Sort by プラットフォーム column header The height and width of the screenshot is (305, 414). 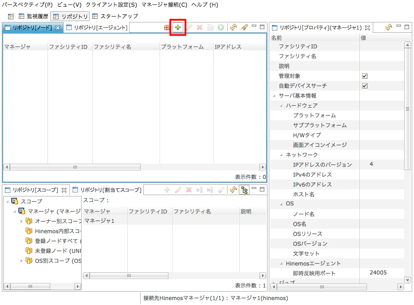[186, 47]
